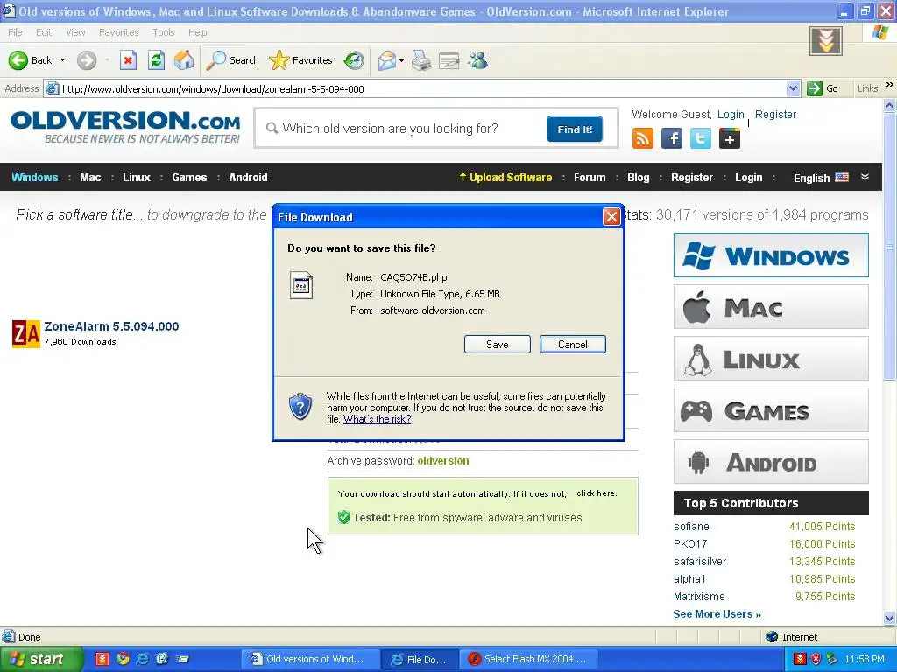Open See More Users link
The image size is (897, 672).
tap(717, 614)
